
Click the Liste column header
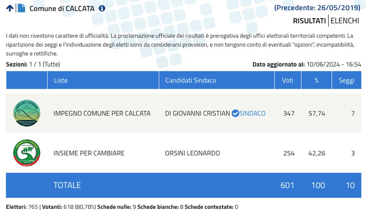(103, 80)
